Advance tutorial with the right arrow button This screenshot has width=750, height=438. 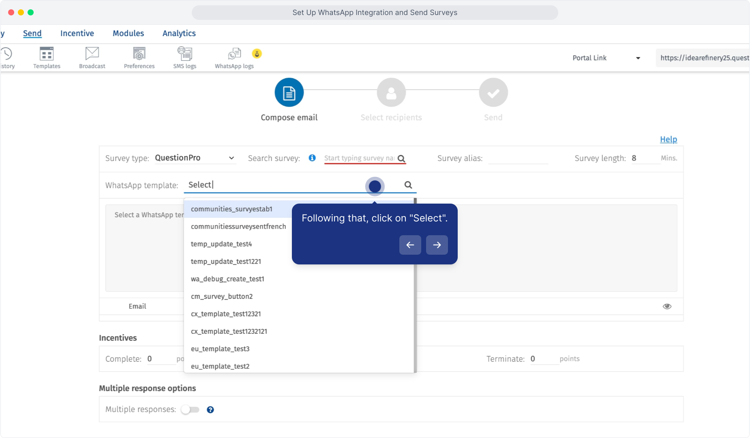tap(437, 245)
